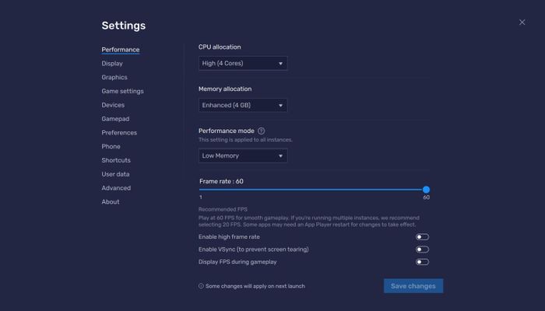Viewport: 545px width, 311px height.
Task: Click the frame rate slider handle
Action: coord(426,190)
